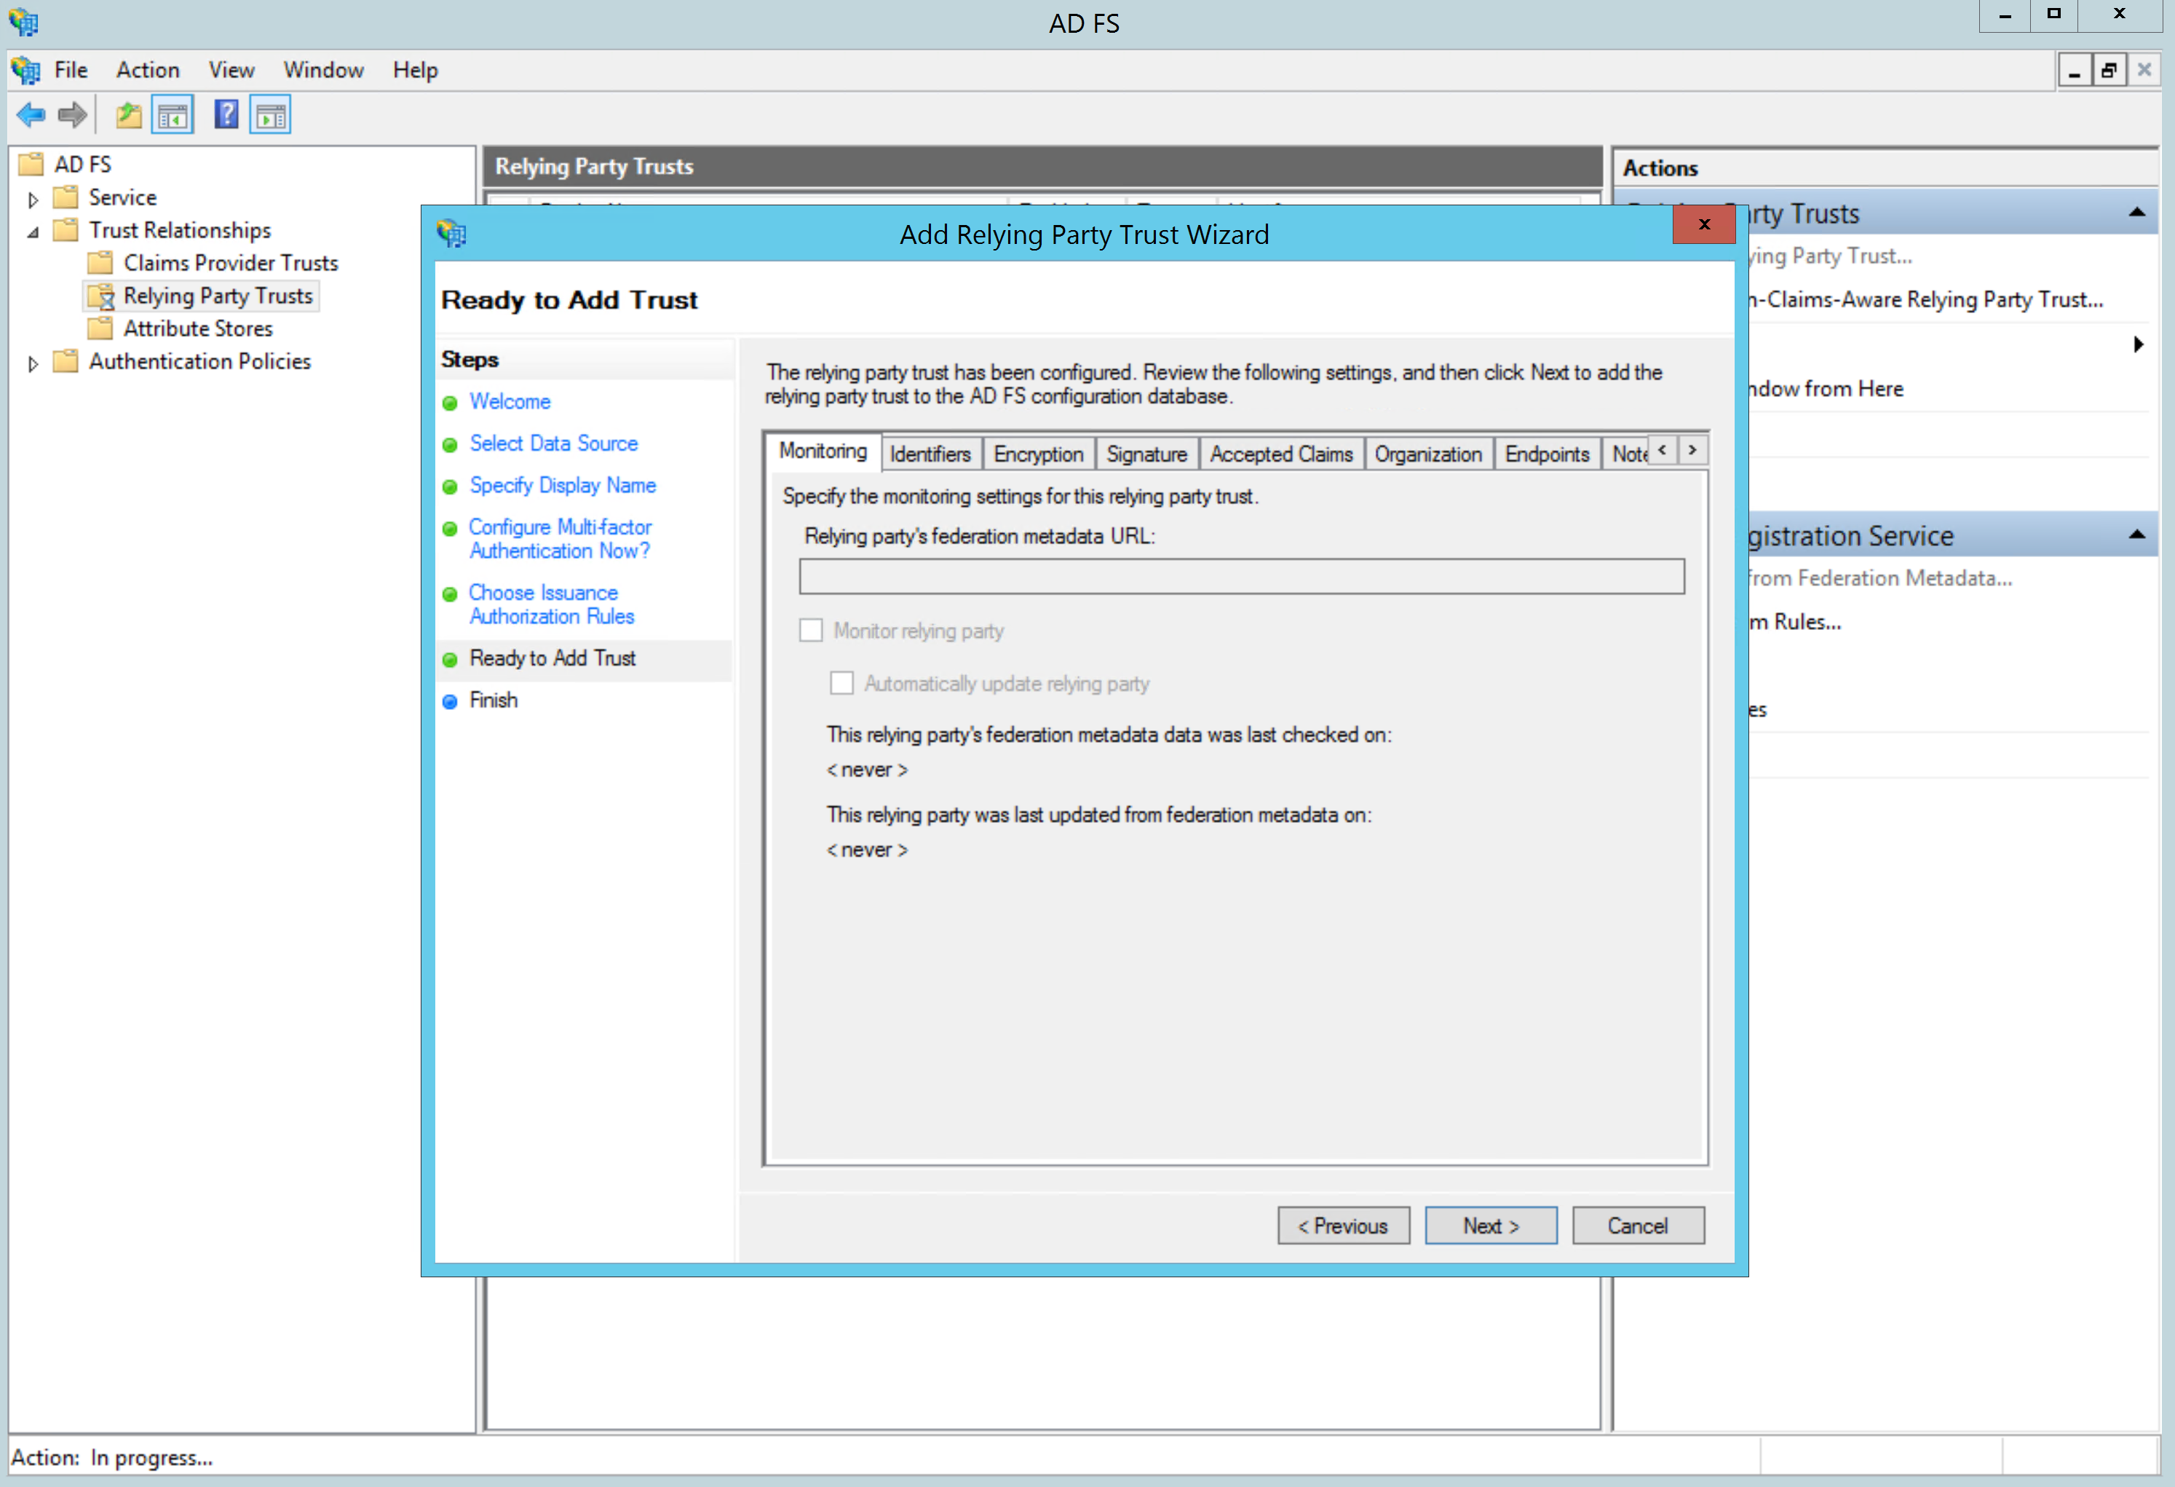Go to Specify Display Name step
The image size is (2175, 1487).
click(x=563, y=485)
